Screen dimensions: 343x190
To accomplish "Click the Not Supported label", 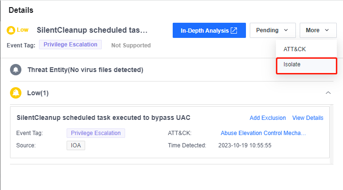I will click(x=131, y=45).
